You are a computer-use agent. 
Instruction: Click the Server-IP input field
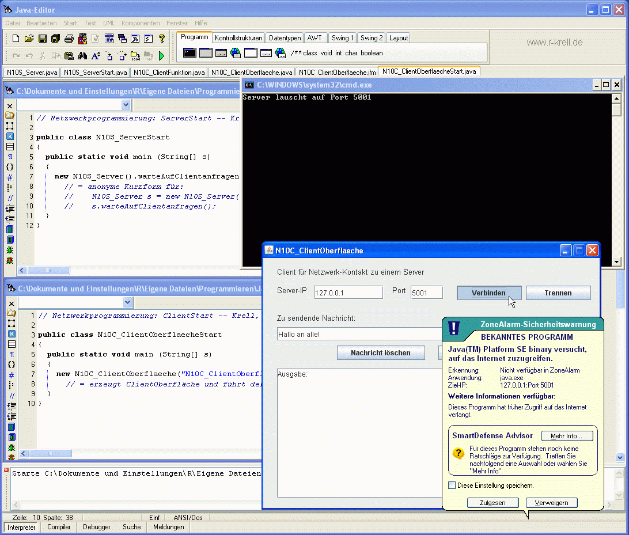[x=348, y=293]
